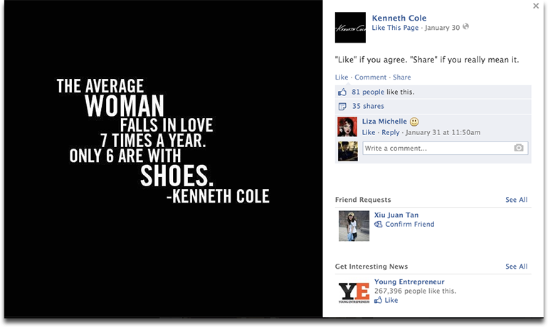Share the Kenneth Cole post
Viewport: 548px width, 327px height.
tap(401, 77)
